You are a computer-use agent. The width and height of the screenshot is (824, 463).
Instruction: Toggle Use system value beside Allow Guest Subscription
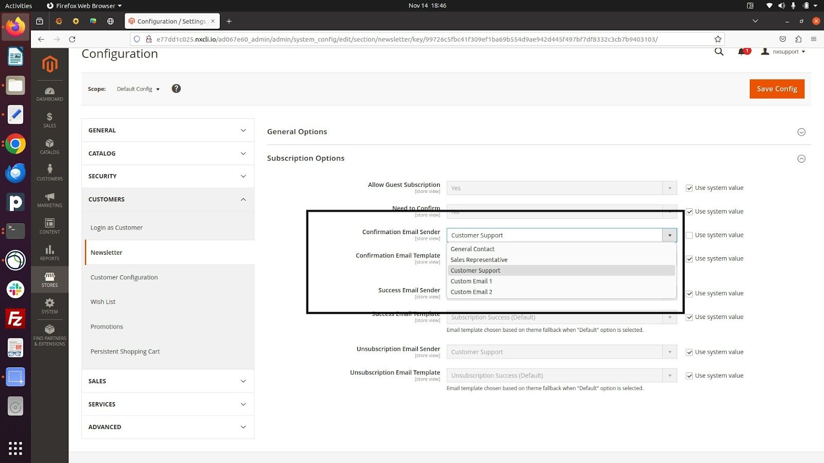coord(689,188)
